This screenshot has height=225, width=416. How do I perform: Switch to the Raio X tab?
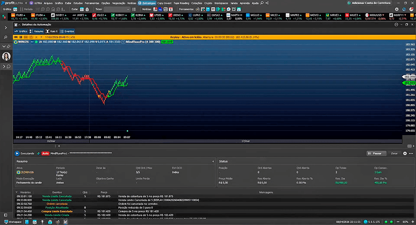pyautogui.click(x=52, y=31)
